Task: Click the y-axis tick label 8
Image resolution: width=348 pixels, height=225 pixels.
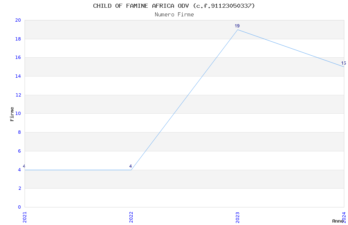Action: (x=20, y=133)
